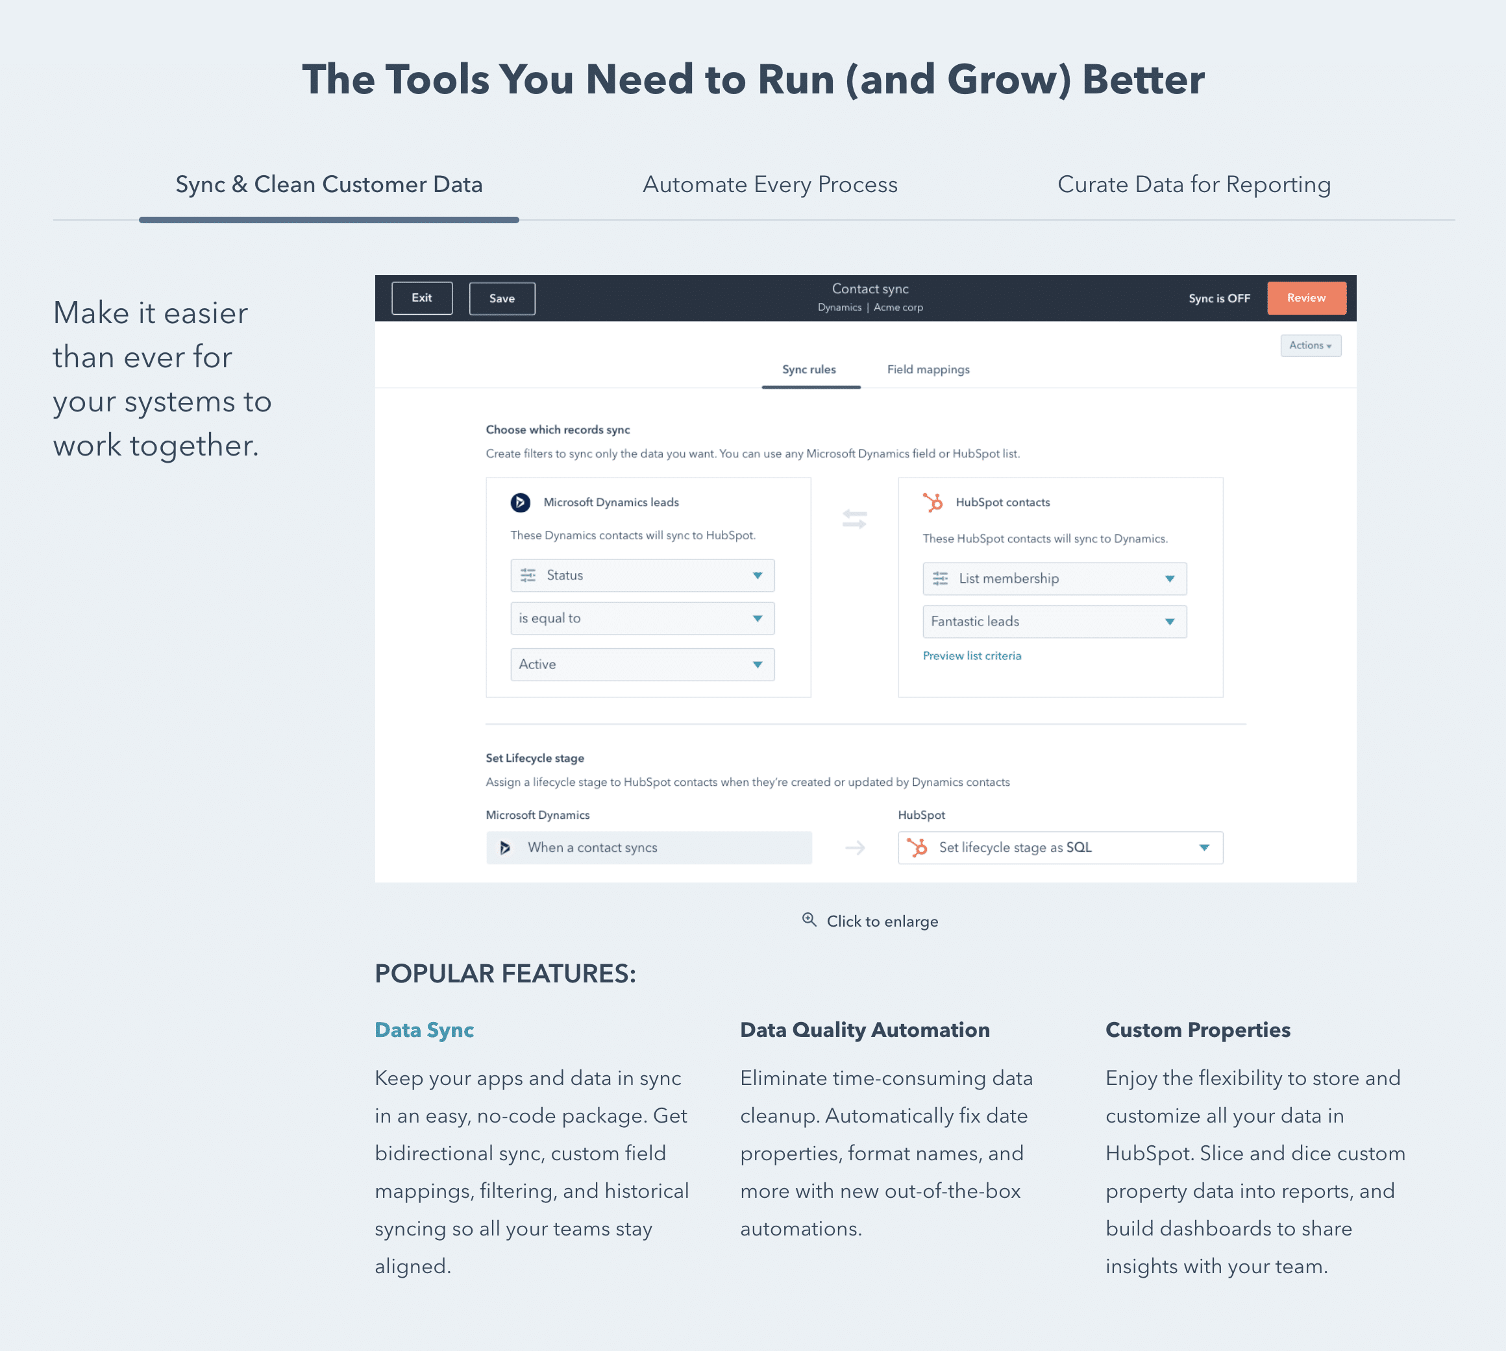Click the Save button
The width and height of the screenshot is (1506, 1351).
pyautogui.click(x=502, y=298)
